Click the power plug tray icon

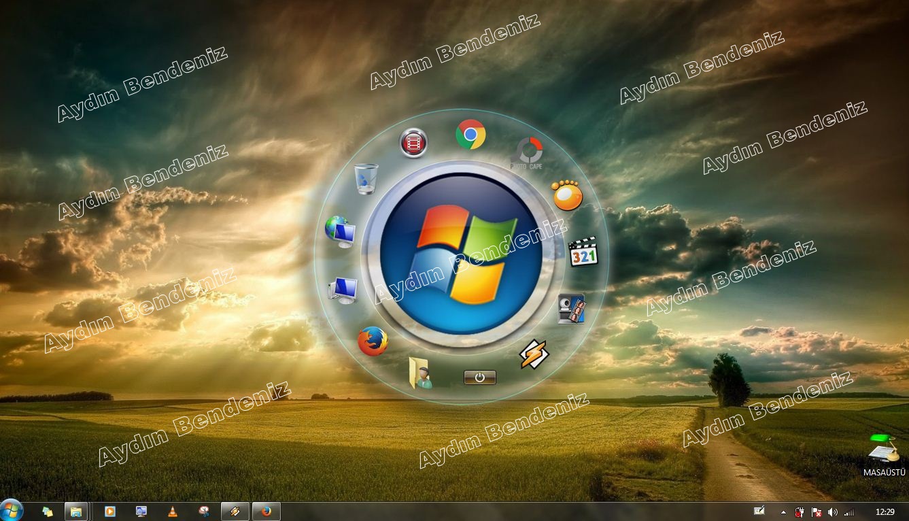click(800, 512)
